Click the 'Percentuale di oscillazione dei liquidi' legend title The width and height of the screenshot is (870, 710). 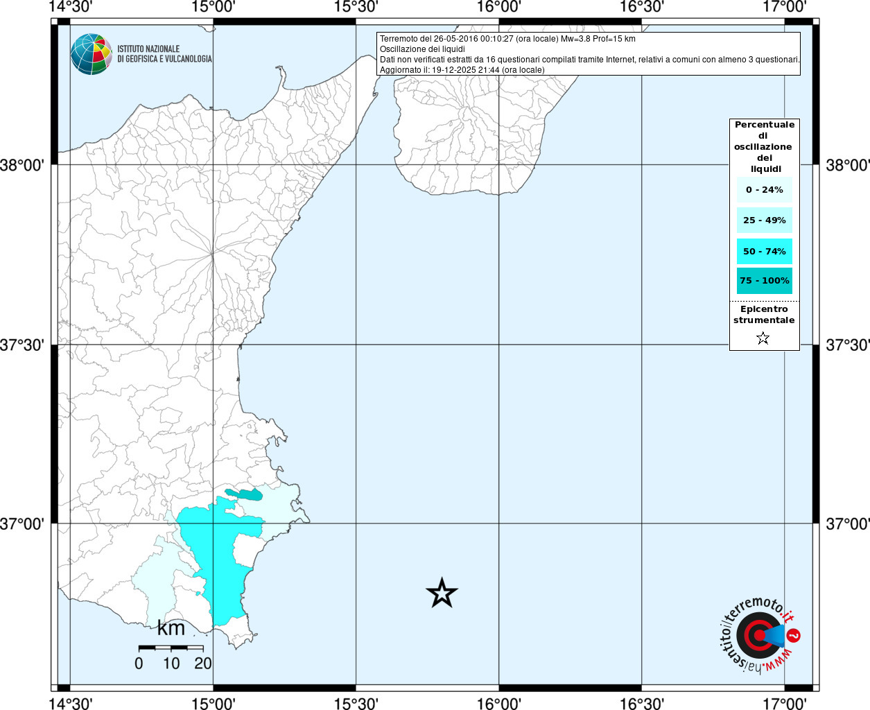[x=764, y=147]
